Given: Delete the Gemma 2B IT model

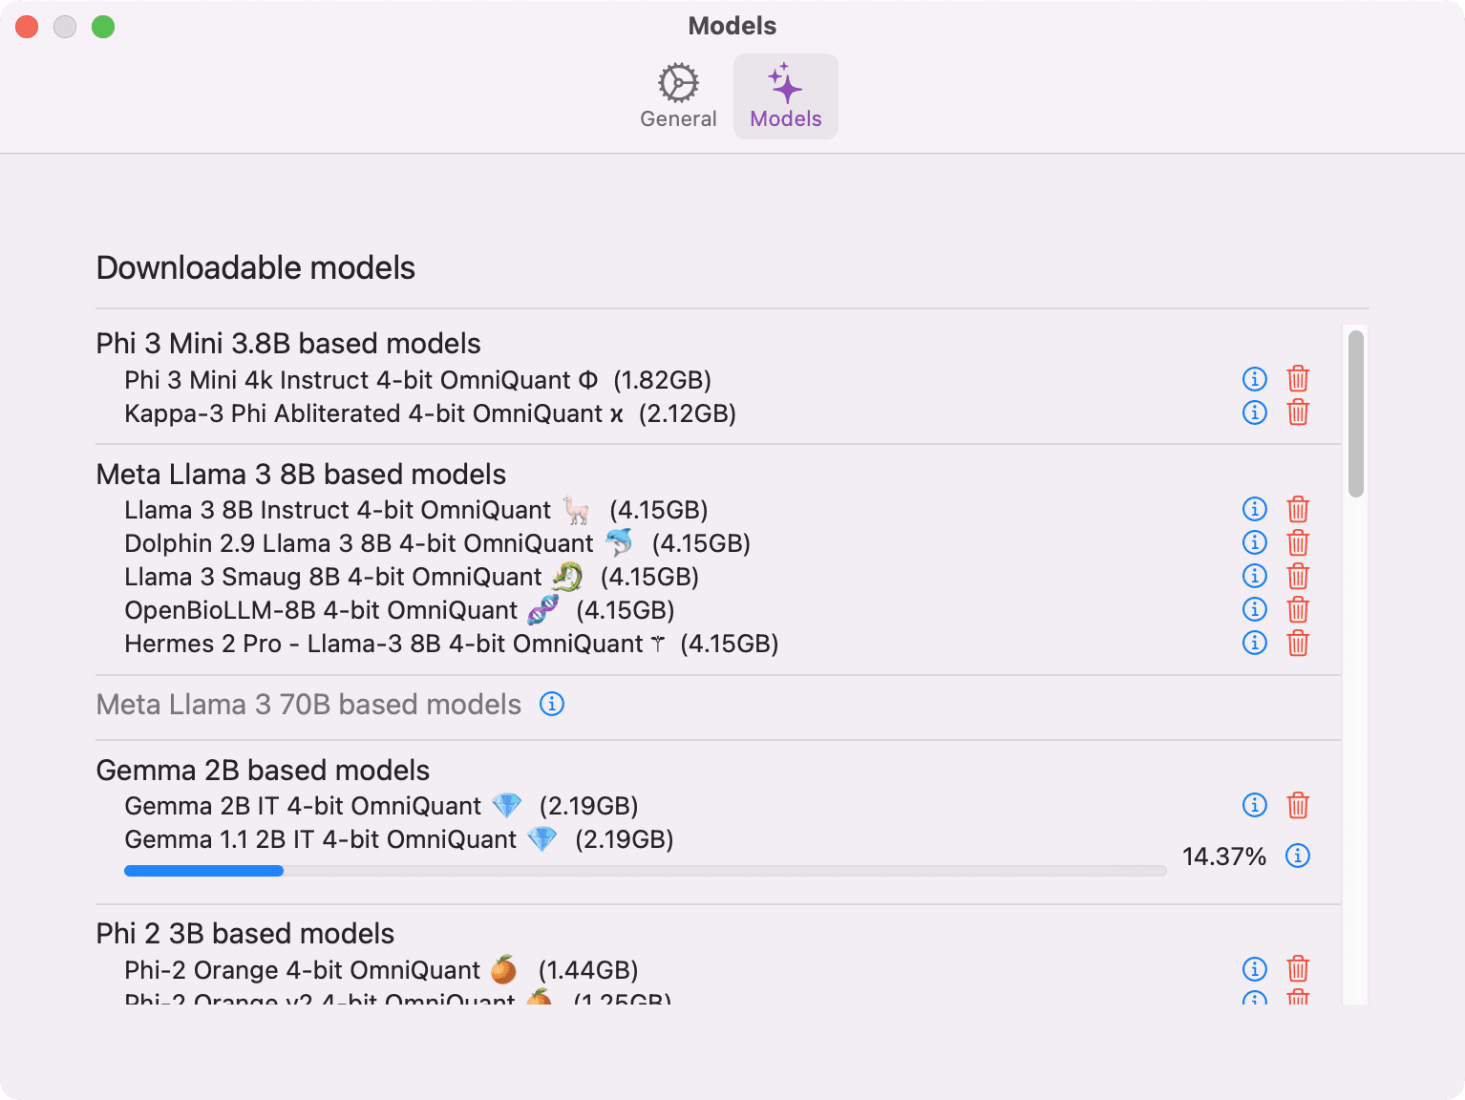Looking at the screenshot, I should click(1298, 806).
